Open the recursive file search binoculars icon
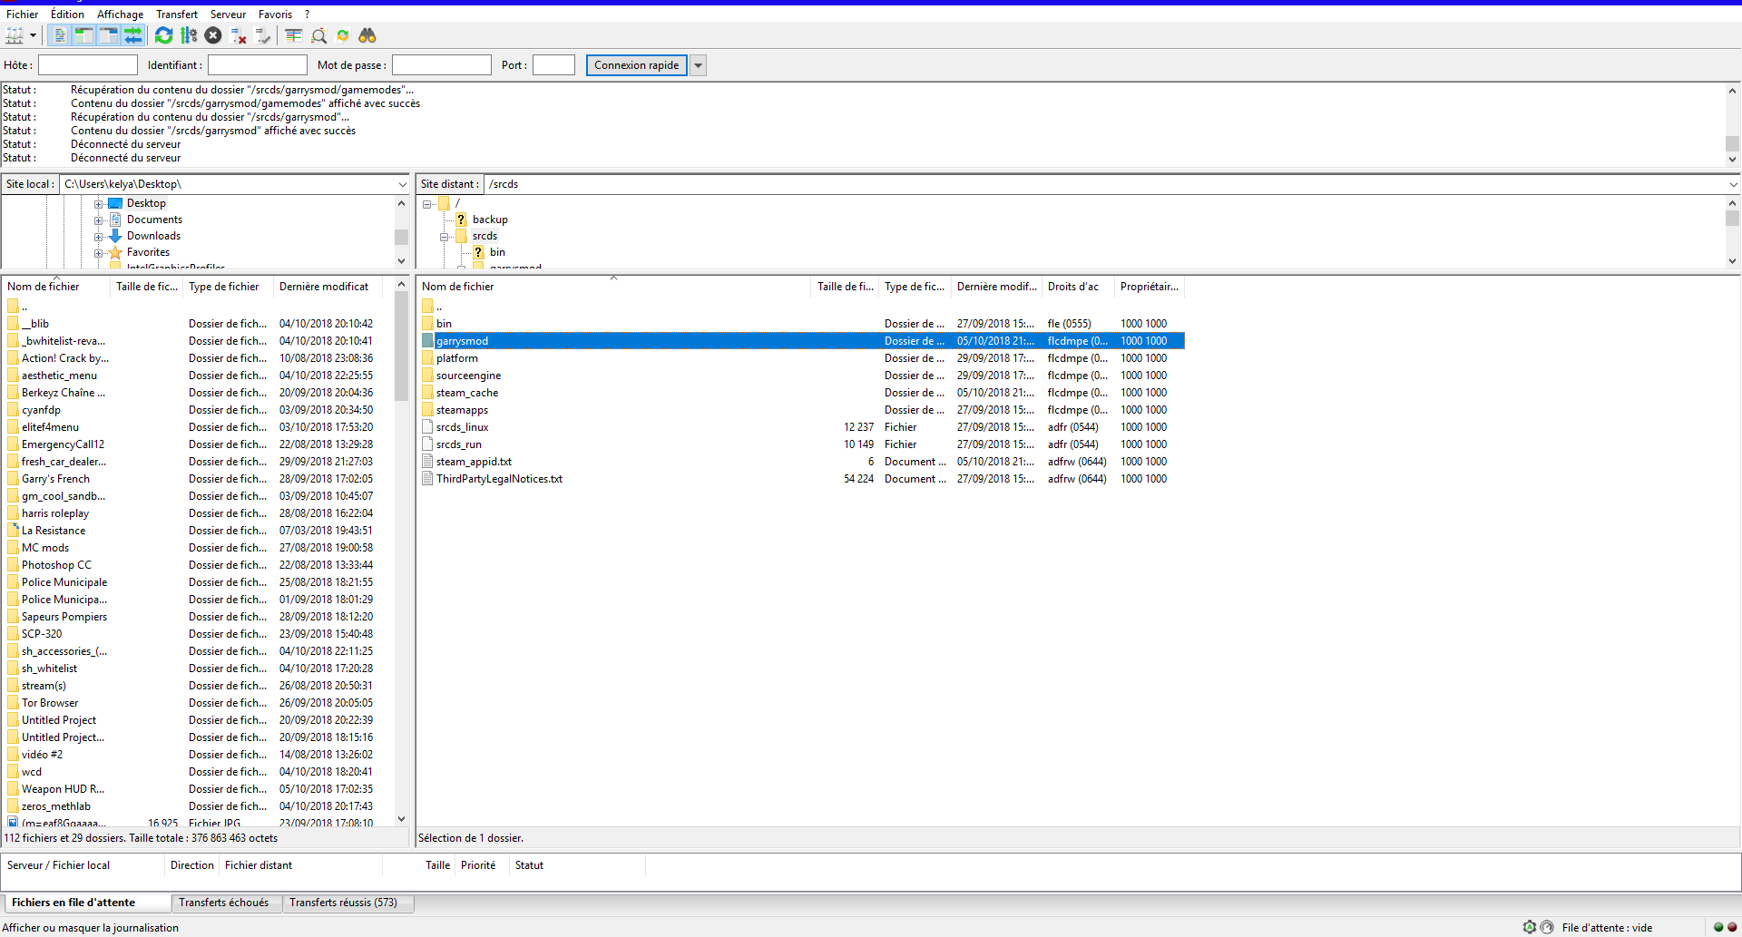1742x937 pixels. pos(367,35)
